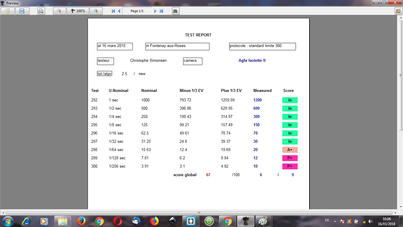Click the P+ score for test 299
The width and height of the screenshot is (403, 227).
click(290, 158)
